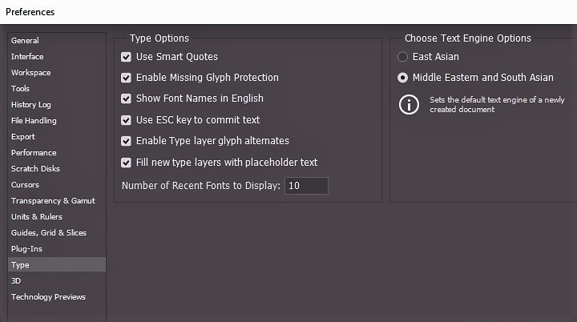
Task: Open Technology Previews section
Action: (x=48, y=297)
